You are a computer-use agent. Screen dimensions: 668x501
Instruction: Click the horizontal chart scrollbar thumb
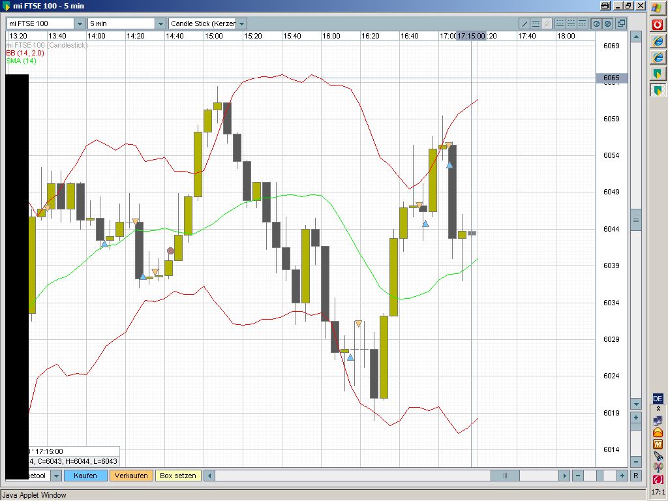tap(504, 476)
